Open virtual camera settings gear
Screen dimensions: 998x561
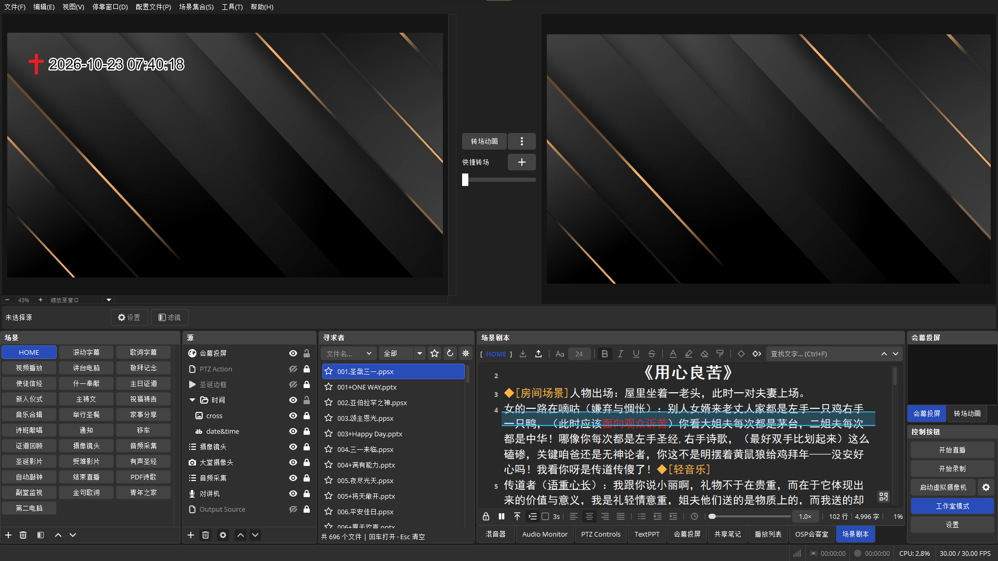[x=986, y=487]
